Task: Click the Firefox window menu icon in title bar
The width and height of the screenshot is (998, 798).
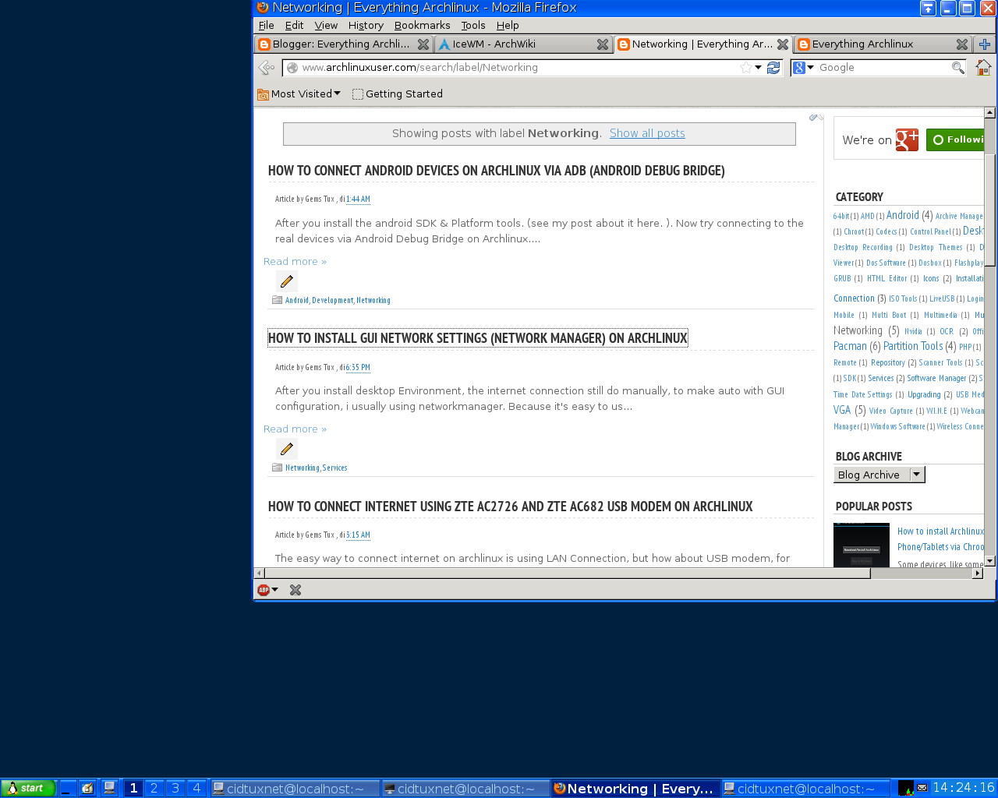Action: 263,8
